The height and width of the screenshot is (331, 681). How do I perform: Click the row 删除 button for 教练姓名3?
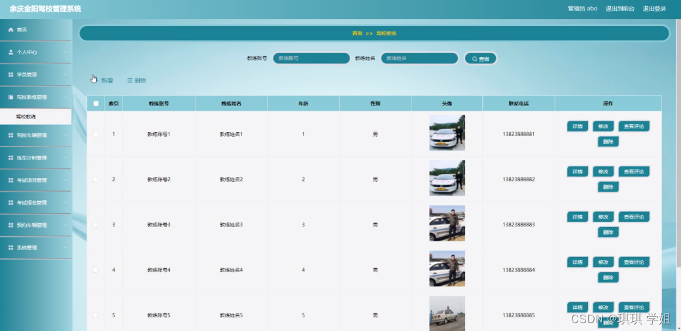pos(608,232)
